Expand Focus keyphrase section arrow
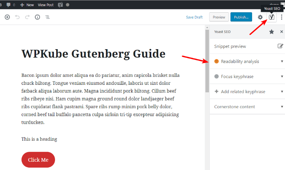Screen dimensions: 285x170 click(282, 76)
